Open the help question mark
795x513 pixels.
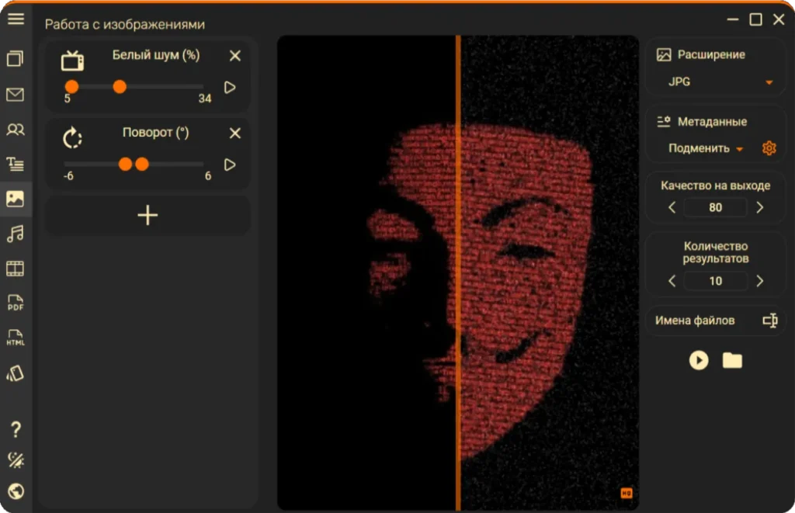tap(16, 429)
